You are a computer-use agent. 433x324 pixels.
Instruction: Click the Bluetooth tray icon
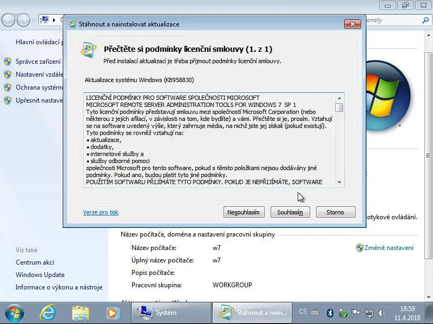coord(330,313)
